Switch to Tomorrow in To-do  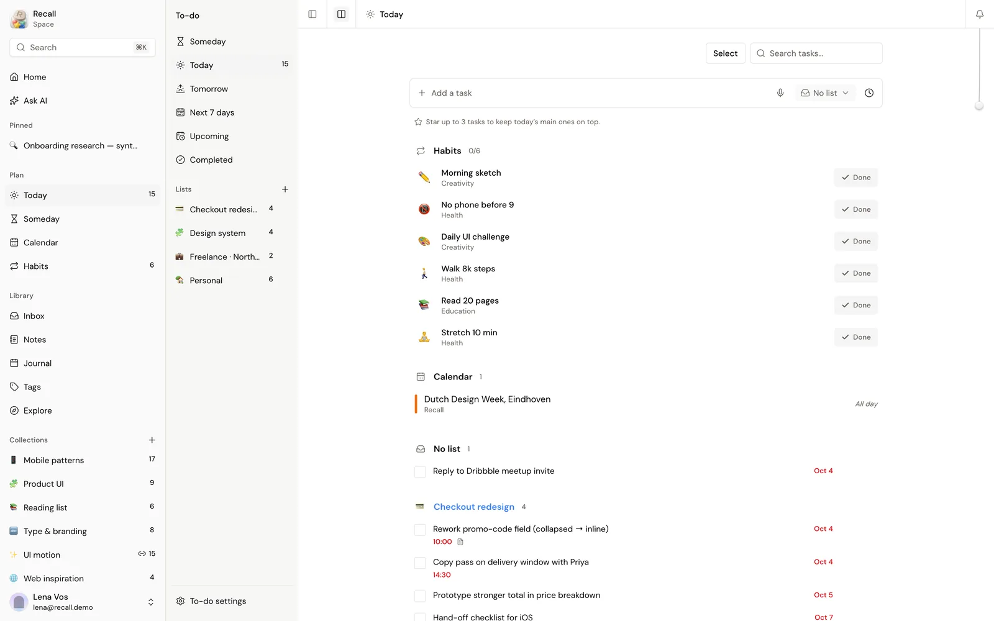point(232,89)
